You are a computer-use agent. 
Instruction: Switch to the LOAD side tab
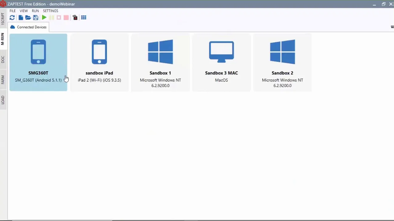tap(3, 100)
